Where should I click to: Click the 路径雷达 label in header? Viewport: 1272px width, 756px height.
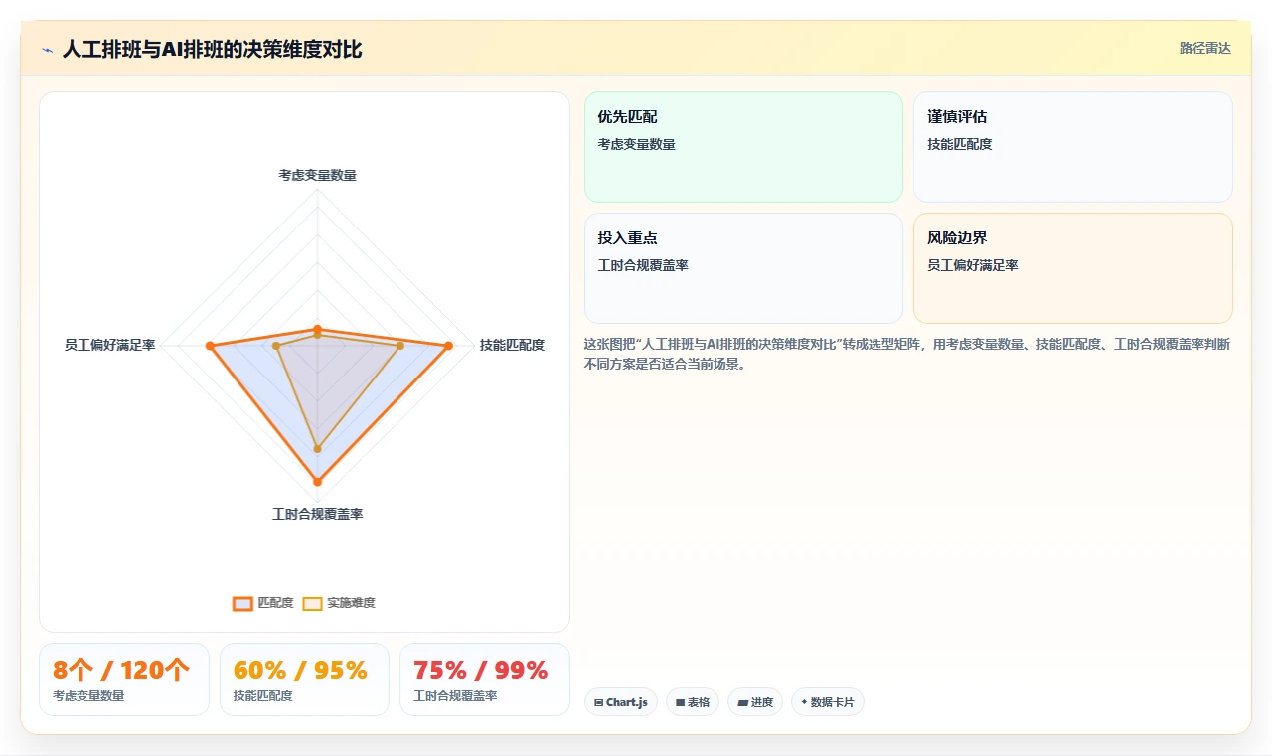coord(1205,48)
